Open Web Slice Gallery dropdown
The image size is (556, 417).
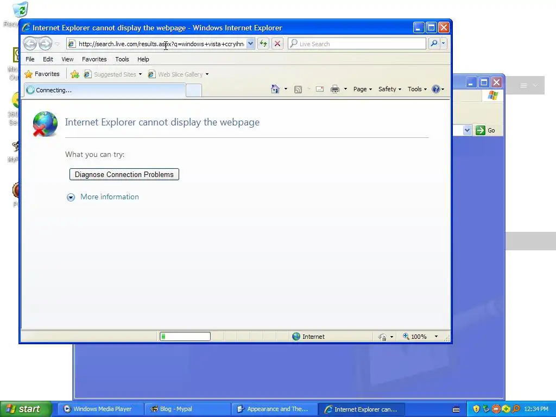178,74
